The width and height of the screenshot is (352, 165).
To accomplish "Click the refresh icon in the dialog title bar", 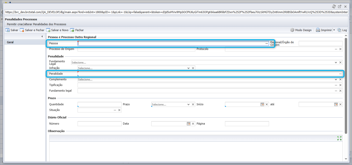I will [x=334, y=6].
